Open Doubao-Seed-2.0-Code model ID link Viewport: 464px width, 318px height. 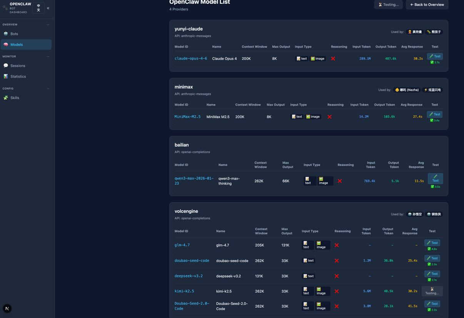pos(192,306)
